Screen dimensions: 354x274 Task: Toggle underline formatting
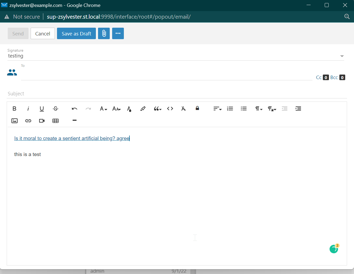point(42,109)
